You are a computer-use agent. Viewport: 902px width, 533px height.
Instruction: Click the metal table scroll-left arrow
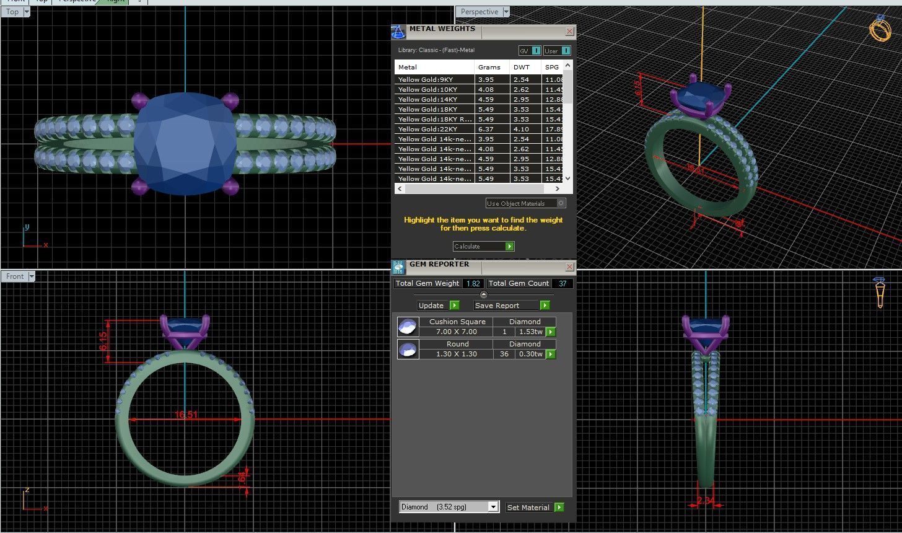point(399,188)
